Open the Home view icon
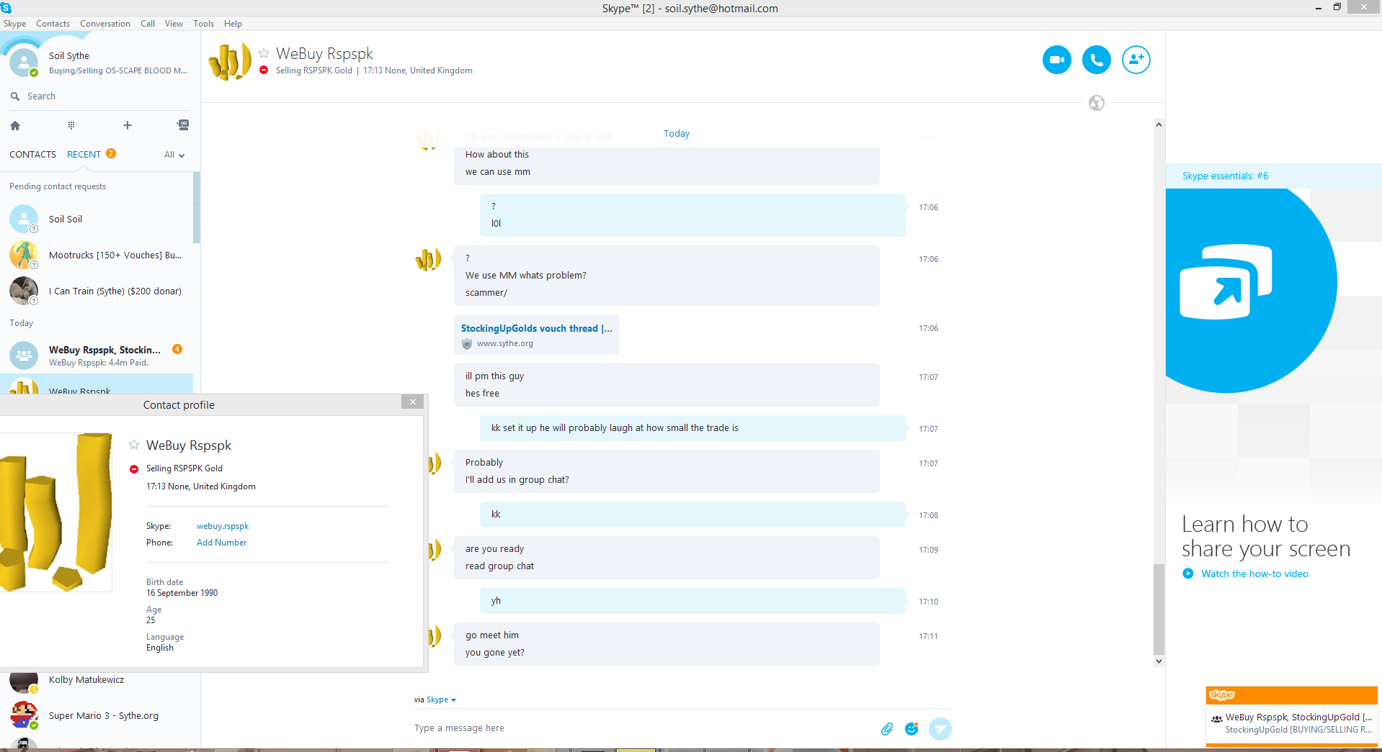 click(15, 125)
